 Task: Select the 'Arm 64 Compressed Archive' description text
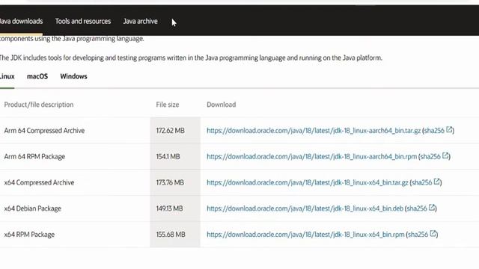point(44,131)
